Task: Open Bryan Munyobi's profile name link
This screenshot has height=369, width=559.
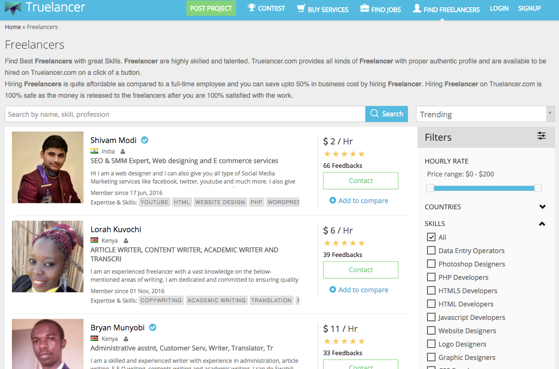Action: coord(118,328)
